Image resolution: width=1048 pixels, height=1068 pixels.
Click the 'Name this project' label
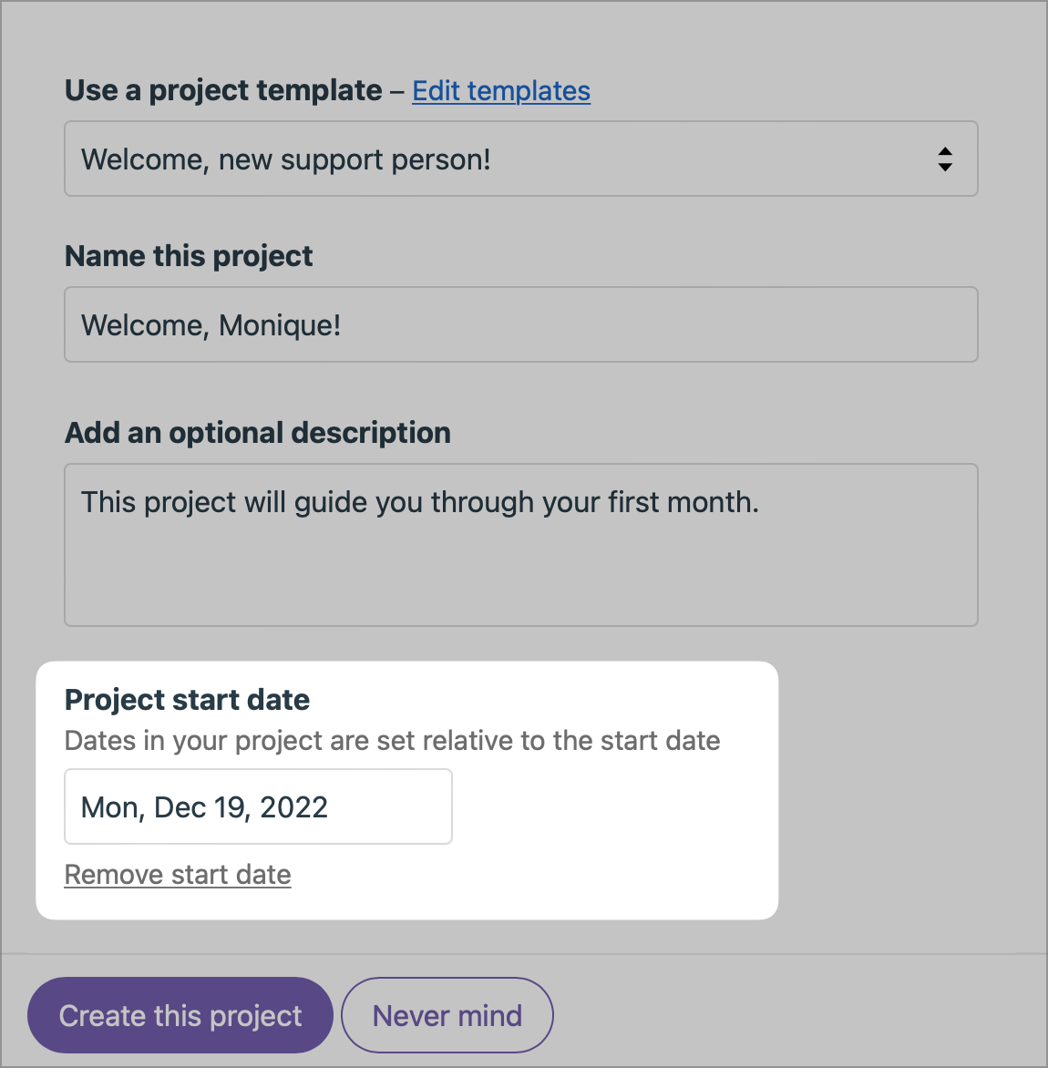(189, 257)
